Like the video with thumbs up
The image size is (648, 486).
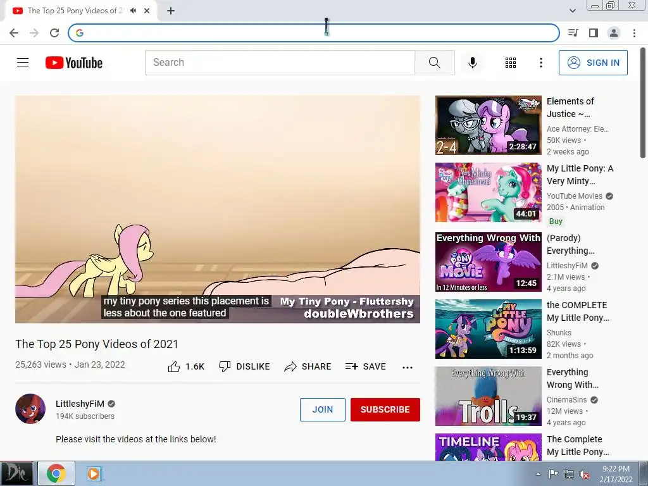(186, 366)
